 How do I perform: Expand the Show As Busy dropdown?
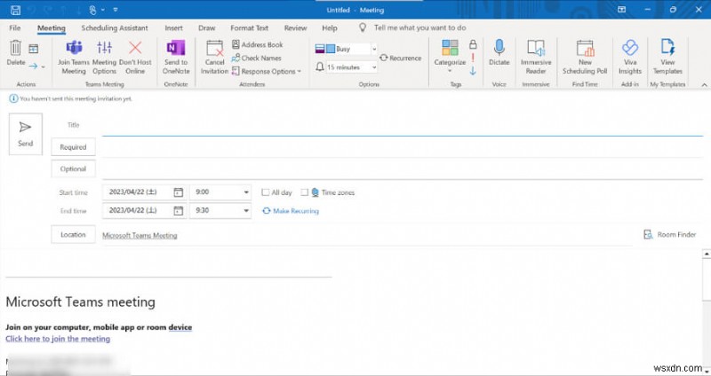(x=374, y=49)
